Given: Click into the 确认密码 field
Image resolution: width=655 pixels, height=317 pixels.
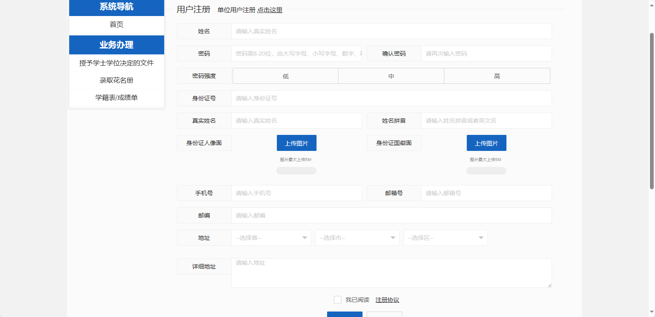Looking at the screenshot, I should coord(486,54).
